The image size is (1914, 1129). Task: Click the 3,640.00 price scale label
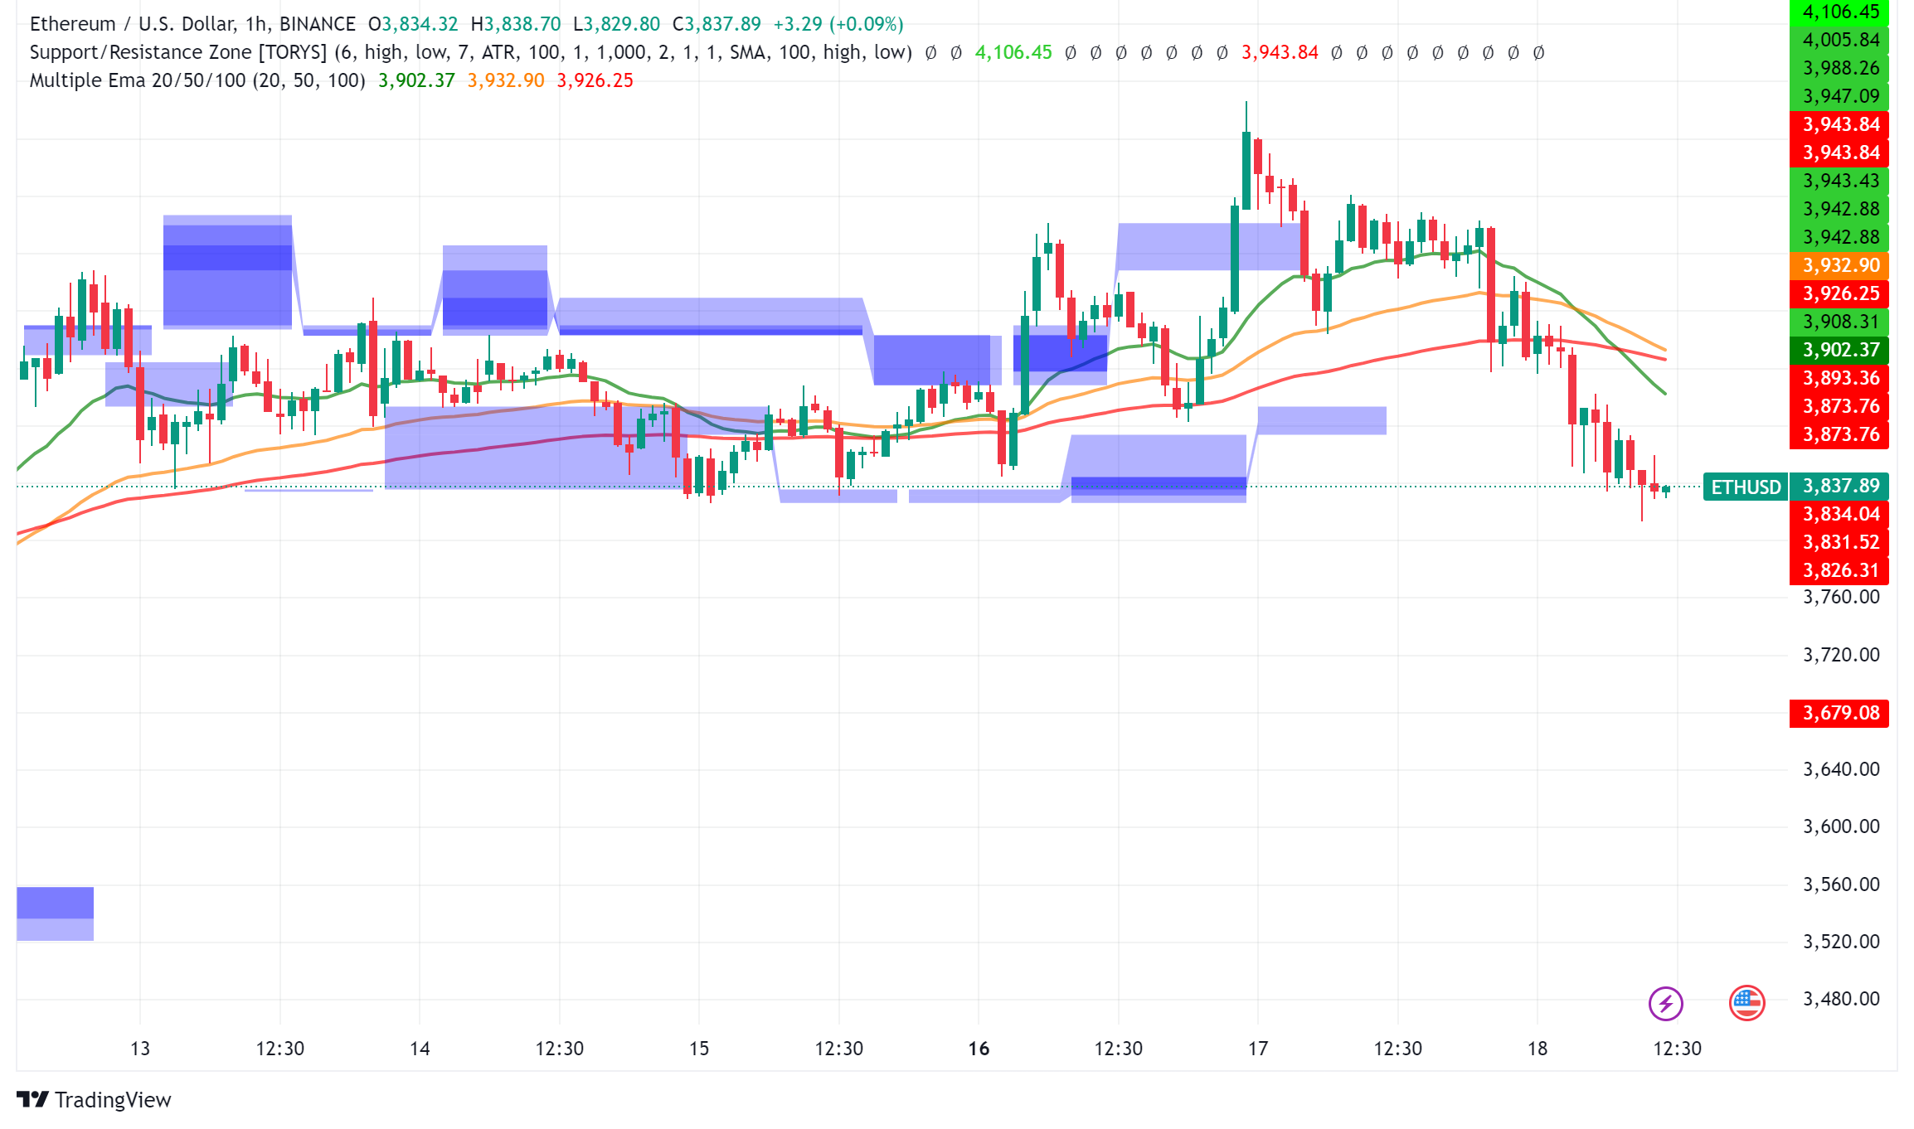point(1841,769)
